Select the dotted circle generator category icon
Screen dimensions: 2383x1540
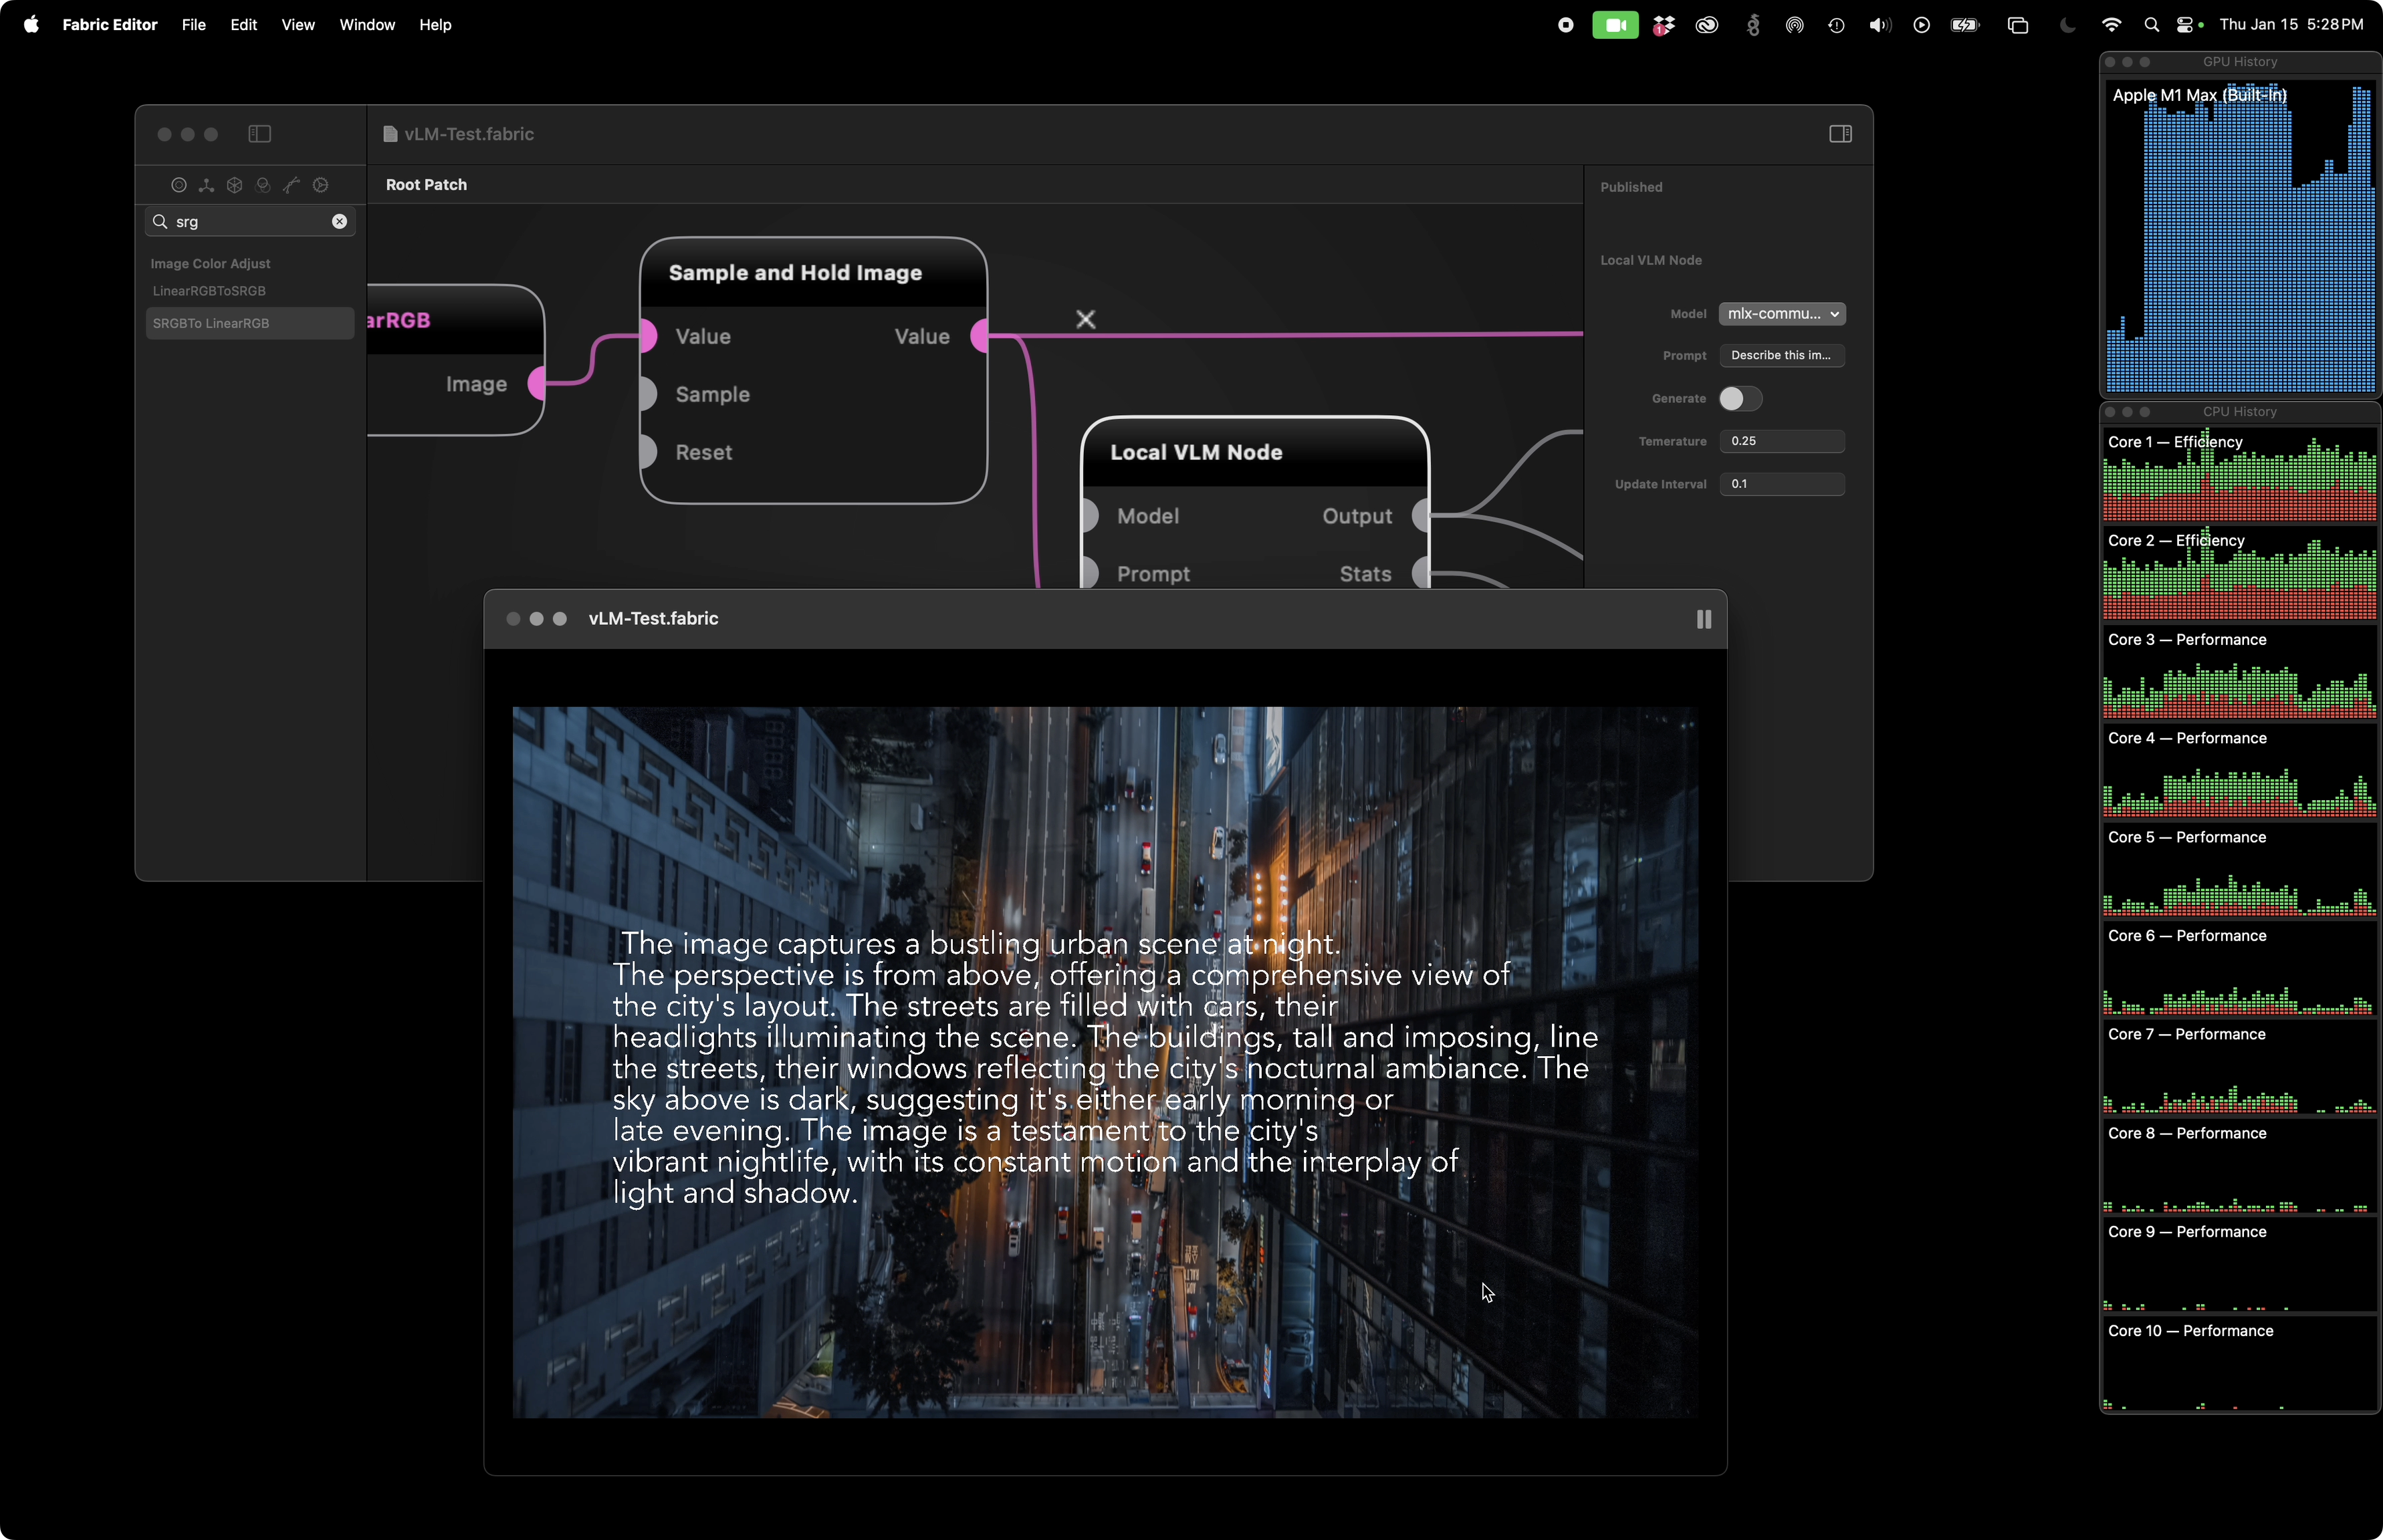click(x=179, y=186)
